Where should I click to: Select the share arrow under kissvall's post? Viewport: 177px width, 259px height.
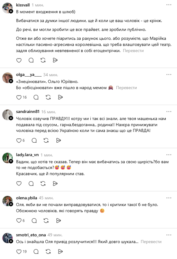55,60
